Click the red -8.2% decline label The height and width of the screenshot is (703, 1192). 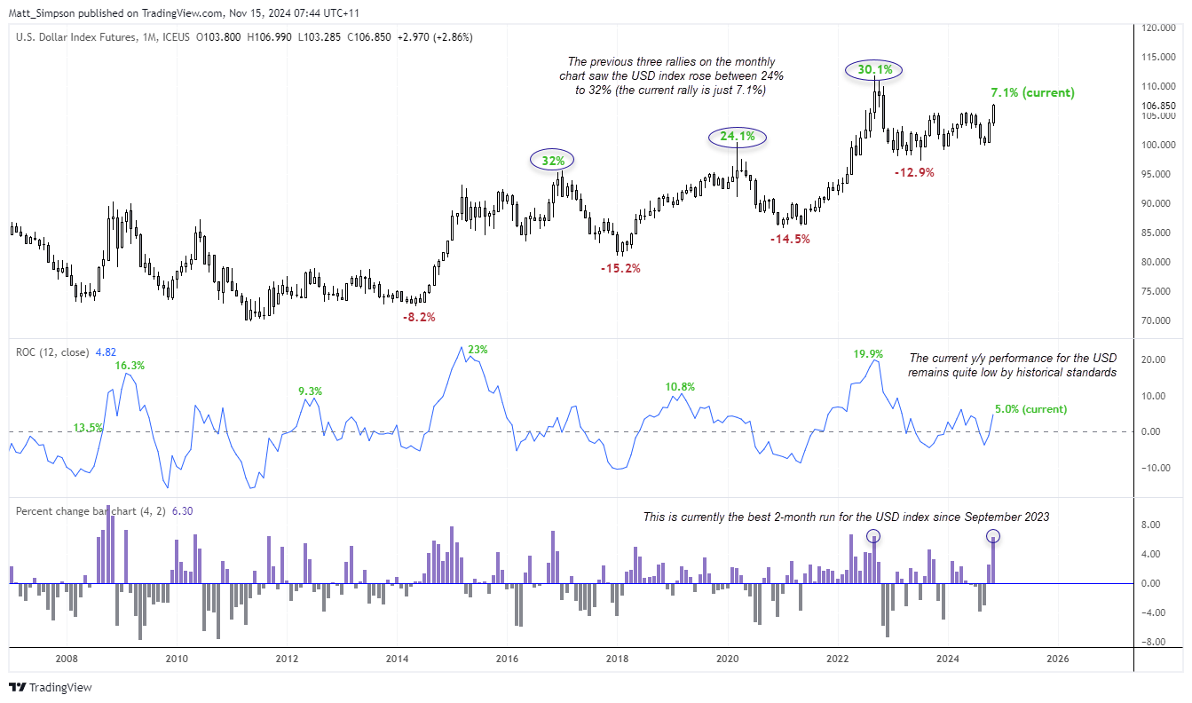tap(419, 317)
